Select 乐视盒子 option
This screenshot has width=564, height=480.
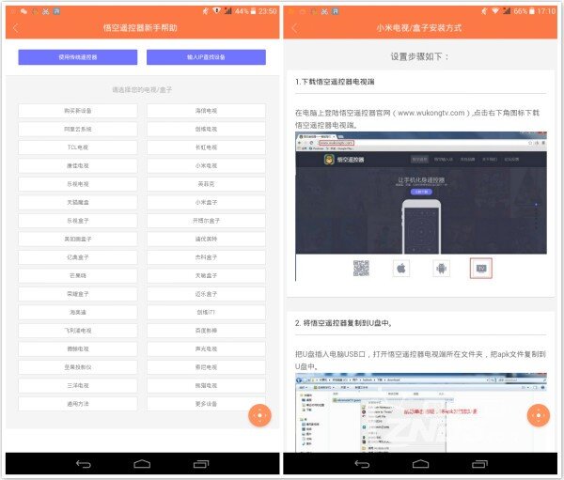(x=78, y=221)
